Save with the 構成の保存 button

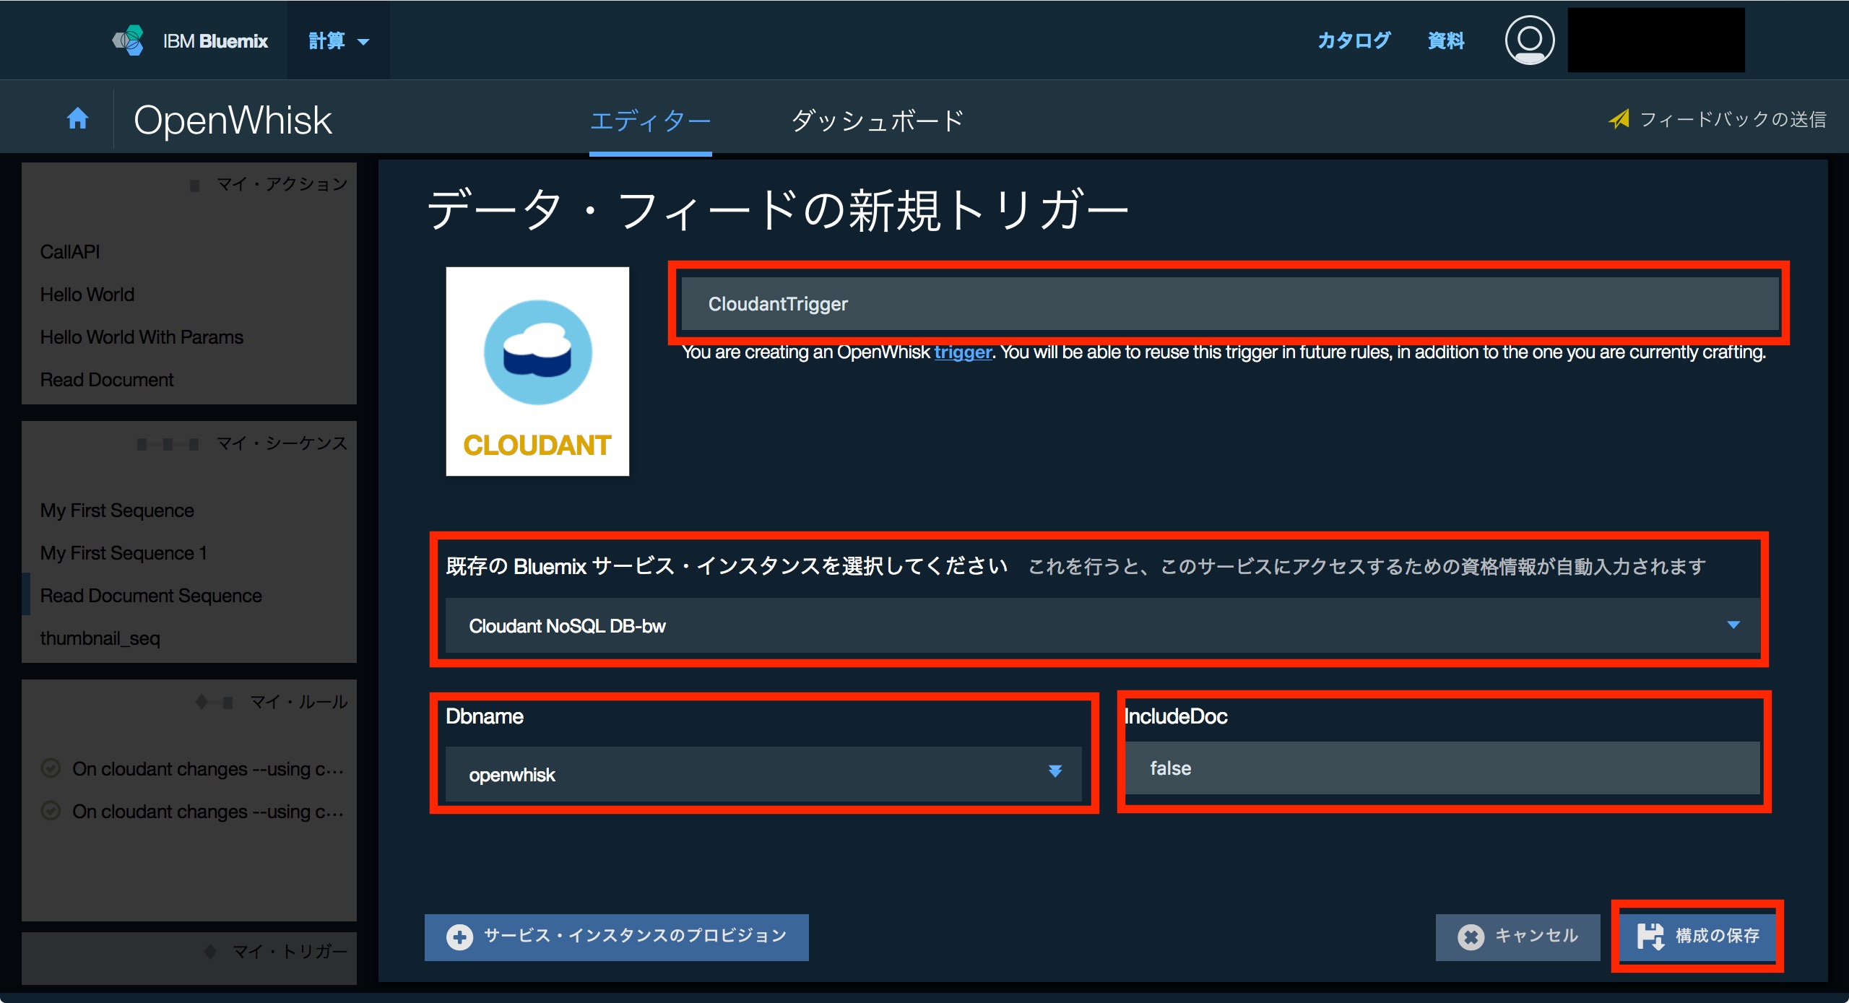(x=1697, y=937)
